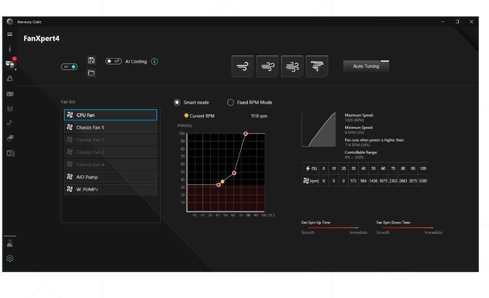The image size is (489, 298).
Task: Click the 2683 rpm table cell
Action: click(403, 181)
